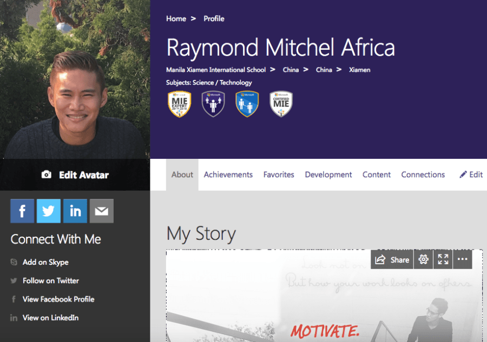This screenshot has height=342, width=487.
Task: Click the email envelope icon
Action: (x=102, y=211)
